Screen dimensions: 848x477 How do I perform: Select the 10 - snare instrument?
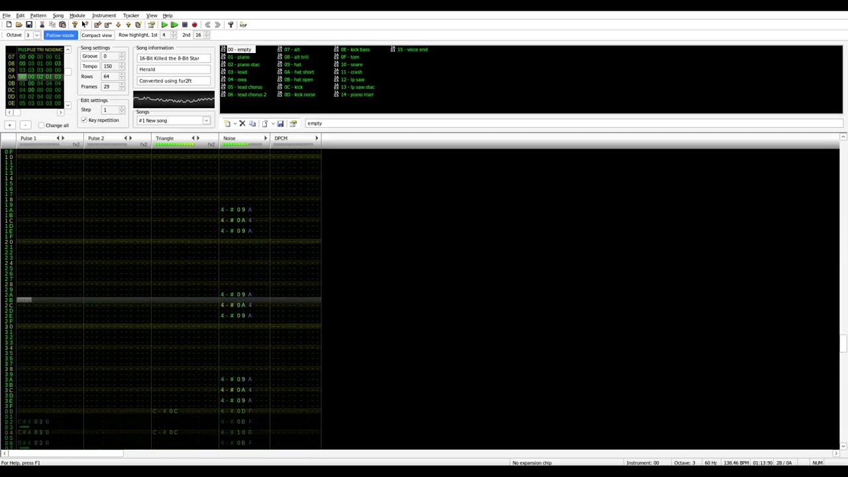point(351,64)
